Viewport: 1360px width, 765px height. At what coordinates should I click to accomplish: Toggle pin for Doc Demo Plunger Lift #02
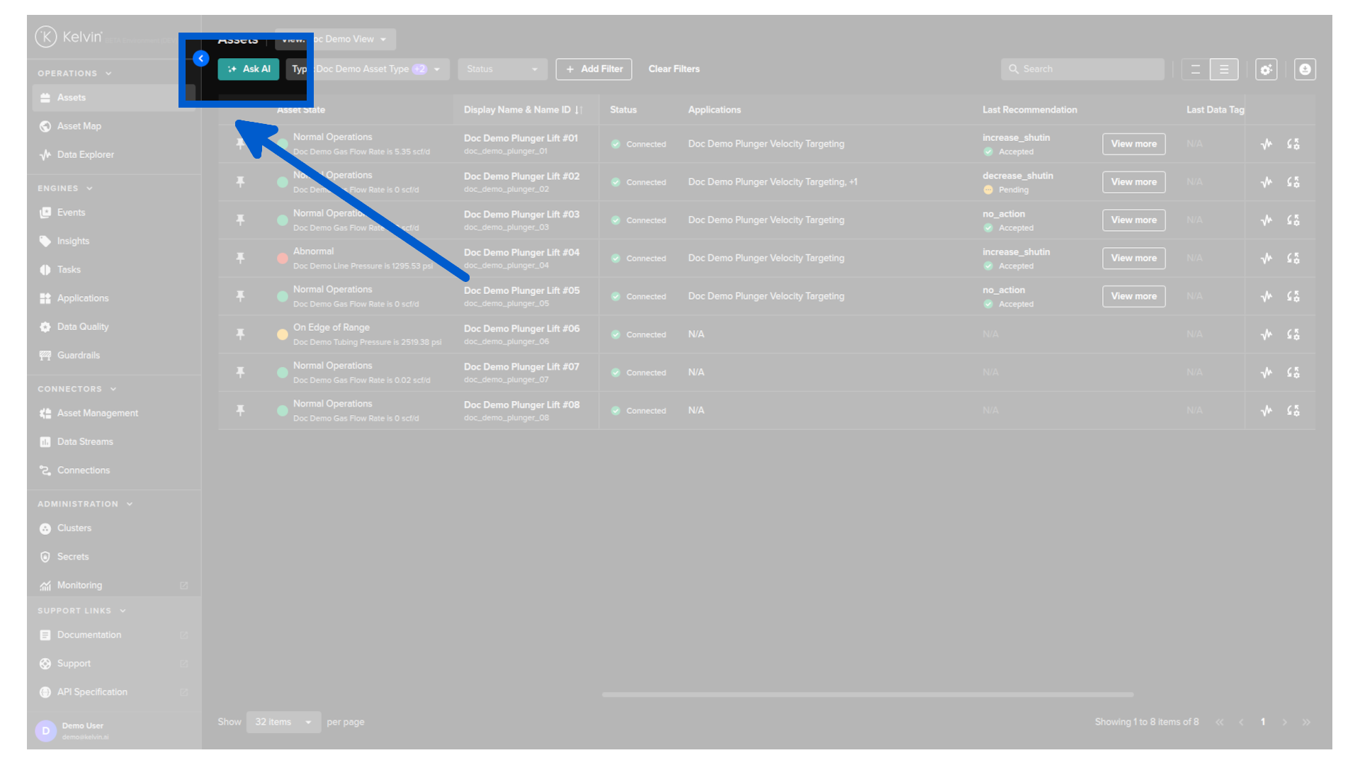240,182
